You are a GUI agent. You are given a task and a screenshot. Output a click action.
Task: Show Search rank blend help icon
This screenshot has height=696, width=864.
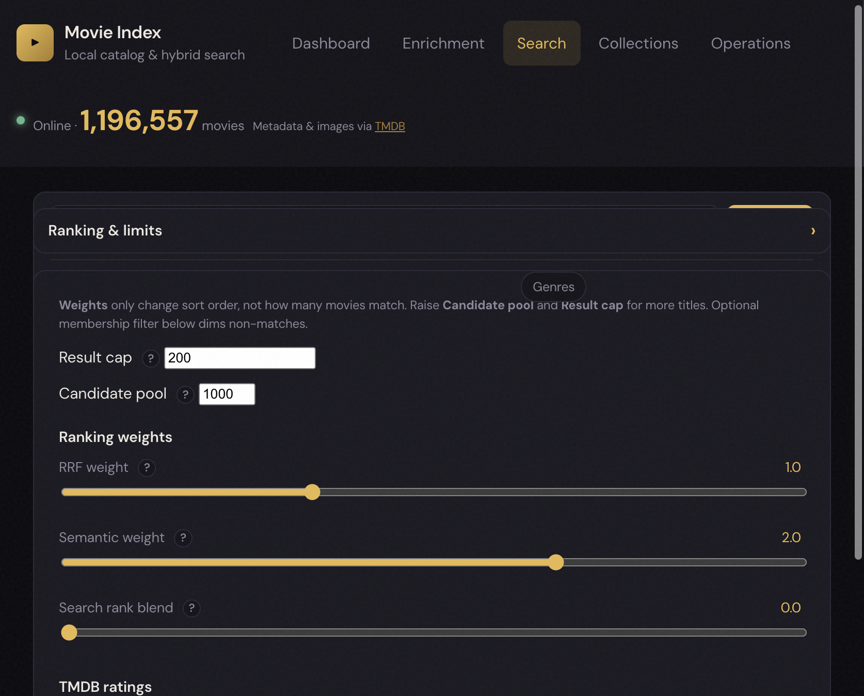[191, 608]
